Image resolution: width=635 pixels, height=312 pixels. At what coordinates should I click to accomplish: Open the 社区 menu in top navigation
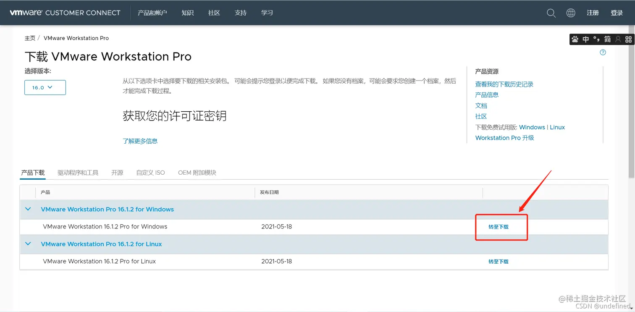pos(214,13)
